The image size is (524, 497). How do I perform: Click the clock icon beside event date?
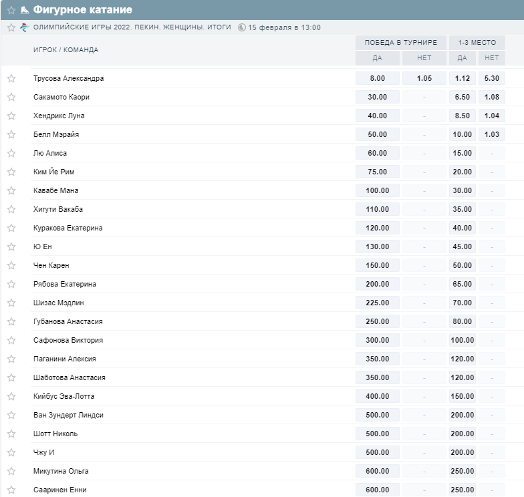click(x=241, y=27)
